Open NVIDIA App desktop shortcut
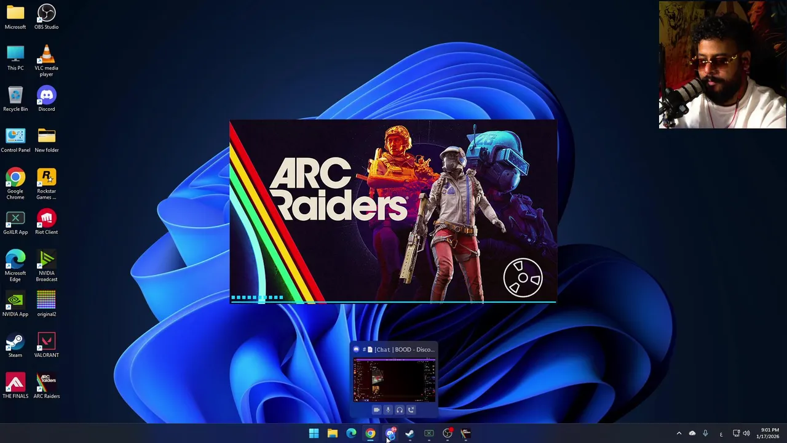This screenshot has height=443, width=787. tap(15, 304)
